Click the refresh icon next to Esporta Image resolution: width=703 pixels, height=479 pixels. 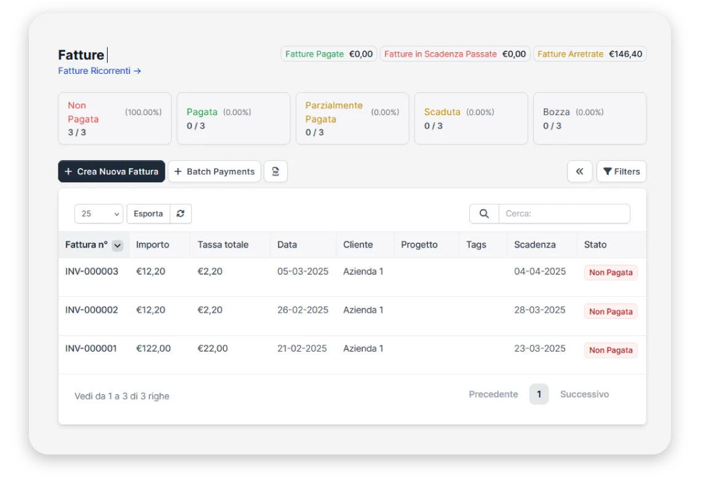coord(180,214)
